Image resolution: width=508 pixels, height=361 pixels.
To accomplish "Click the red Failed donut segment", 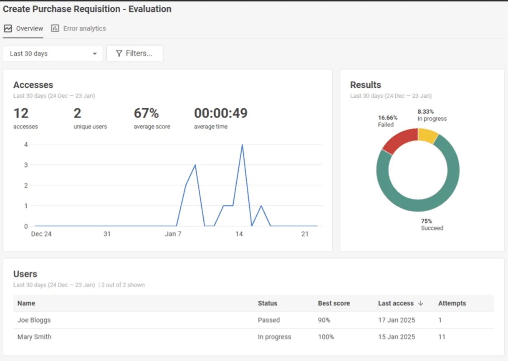I will 399,140.
